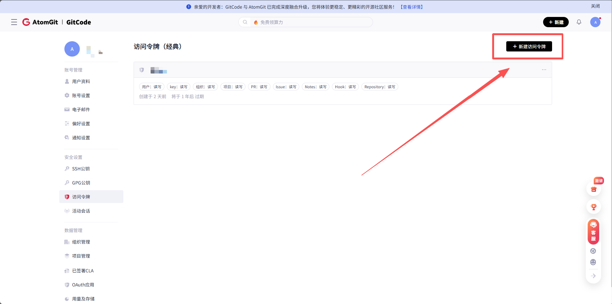This screenshot has width=612, height=304.
Task: Click the 用户: 读写 scope tag
Action: coord(152,87)
